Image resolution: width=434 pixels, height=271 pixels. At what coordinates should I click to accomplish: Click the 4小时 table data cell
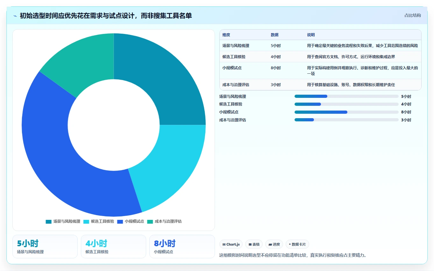[276, 57]
